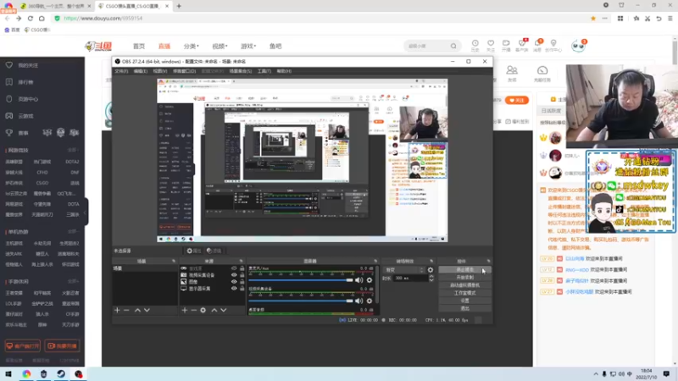
Task: Open the OBS 帮助 (Help) menu
Action: 284,71
